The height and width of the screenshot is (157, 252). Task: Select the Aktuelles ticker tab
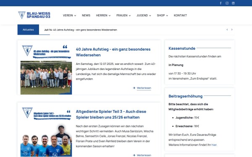click(x=28, y=30)
